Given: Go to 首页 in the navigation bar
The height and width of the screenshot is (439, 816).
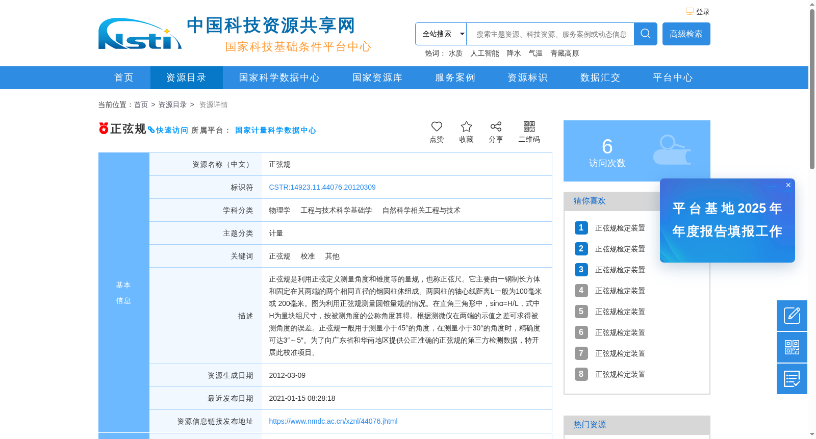Looking at the screenshot, I should 124,78.
